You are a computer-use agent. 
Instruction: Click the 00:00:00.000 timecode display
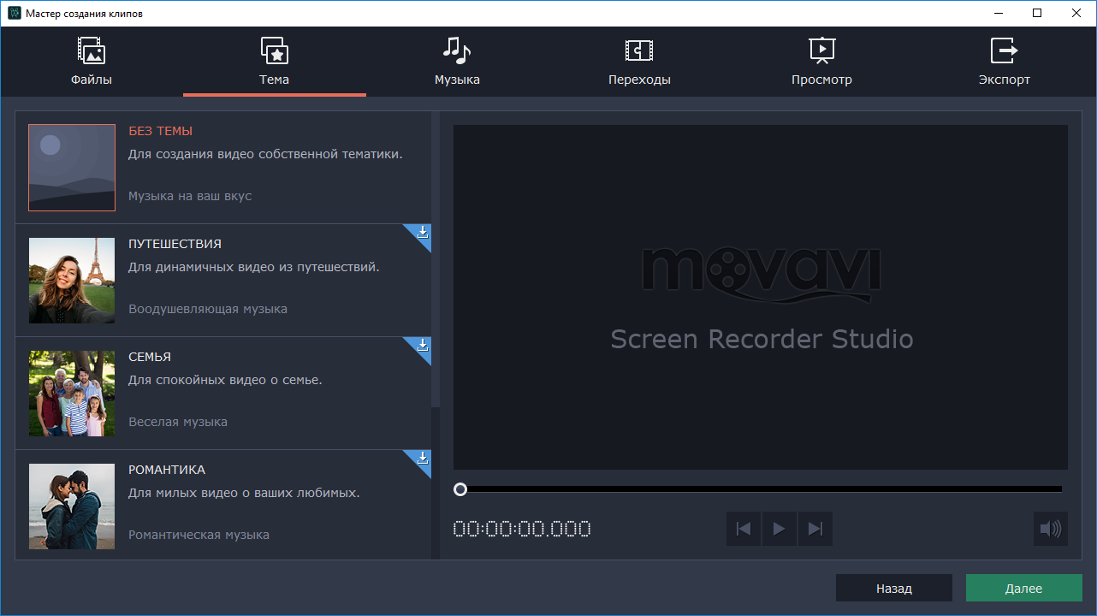coord(522,529)
